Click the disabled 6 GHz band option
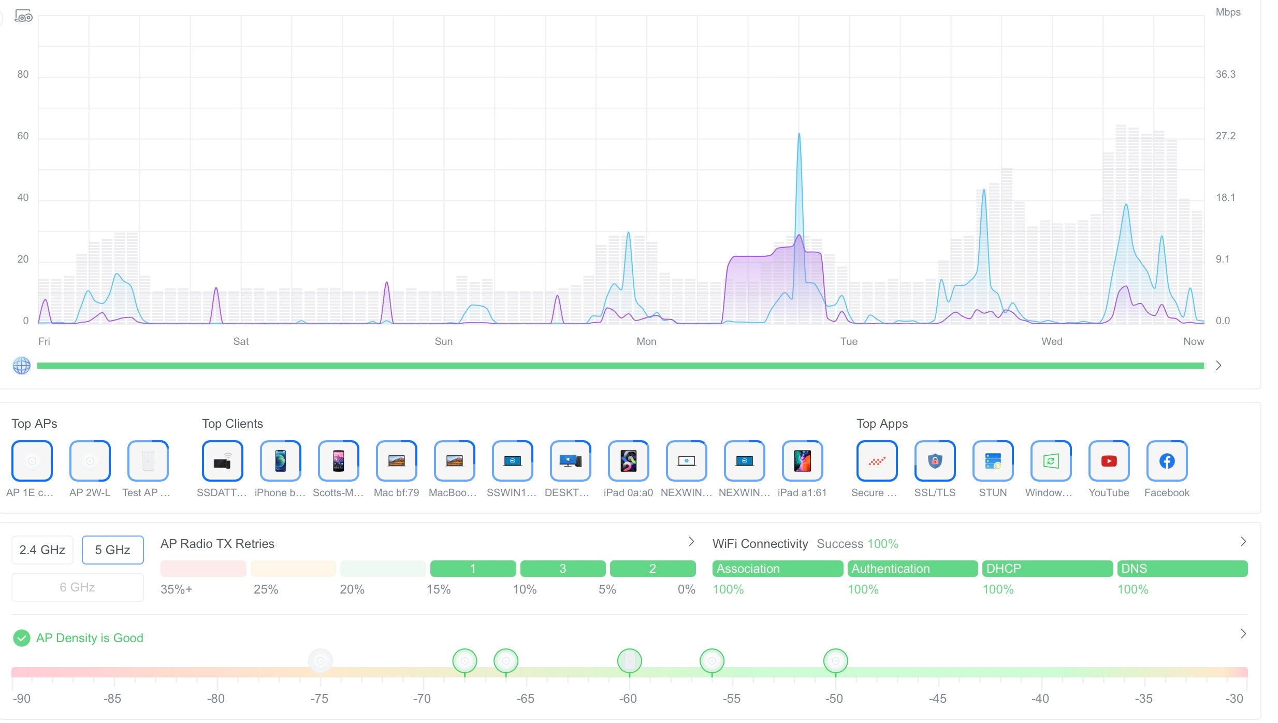Viewport: 1278px width, 723px height. pos(77,587)
